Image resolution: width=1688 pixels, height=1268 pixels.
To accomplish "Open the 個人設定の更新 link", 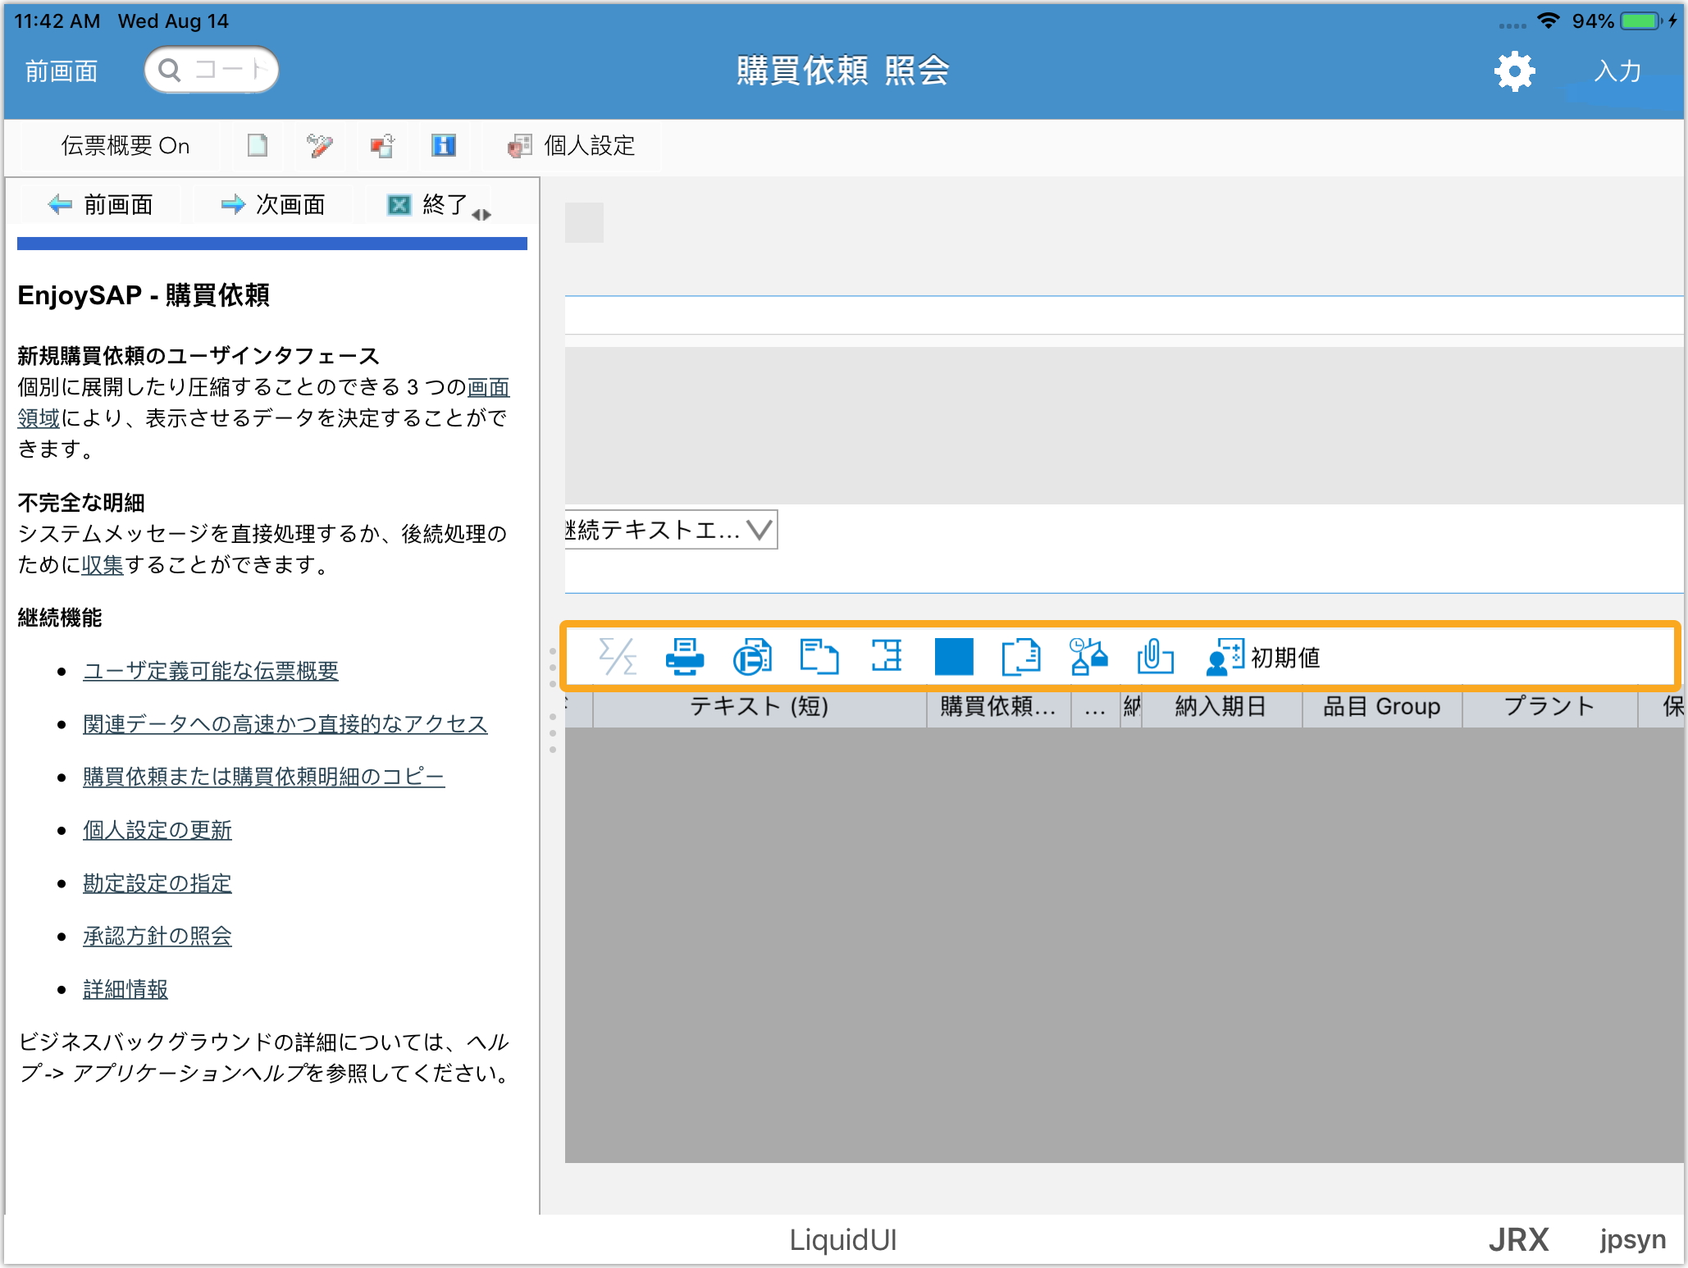I will click(x=157, y=830).
